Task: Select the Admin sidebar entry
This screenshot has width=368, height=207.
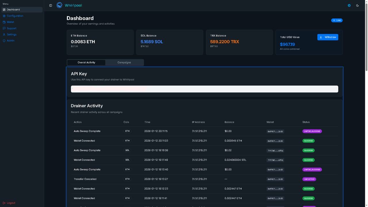Action: click(x=11, y=41)
